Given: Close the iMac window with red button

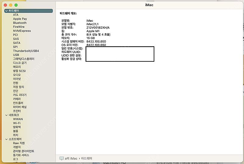Looking at the screenshot, I should pyautogui.click(x=5, y=5).
